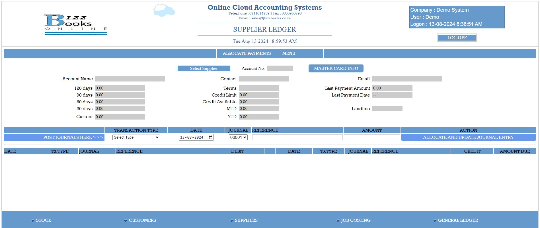Click the journal date field
The width and height of the screenshot is (540, 228).
[192, 137]
